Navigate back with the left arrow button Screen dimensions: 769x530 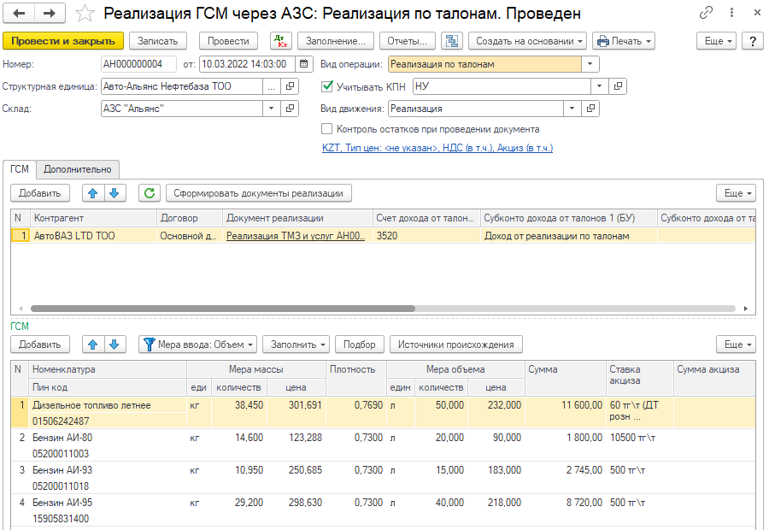pos(21,14)
